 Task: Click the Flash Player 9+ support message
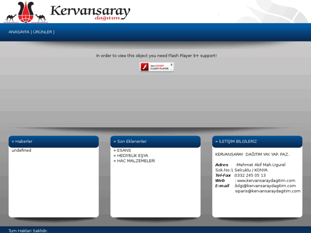[156, 56]
